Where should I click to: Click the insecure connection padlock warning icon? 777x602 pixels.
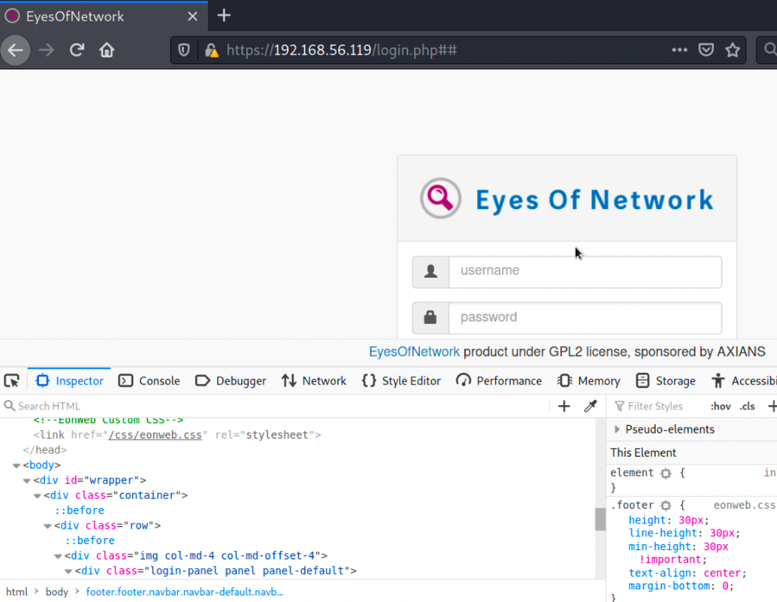[212, 50]
